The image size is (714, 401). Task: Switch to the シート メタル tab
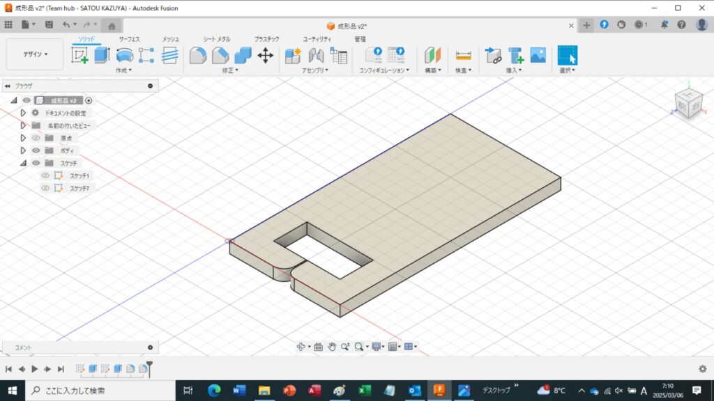(x=217, y=39)
